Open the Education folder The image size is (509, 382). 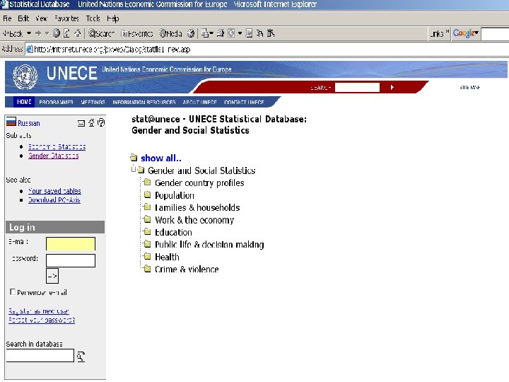pyautogui.click(x=173, y=232)
